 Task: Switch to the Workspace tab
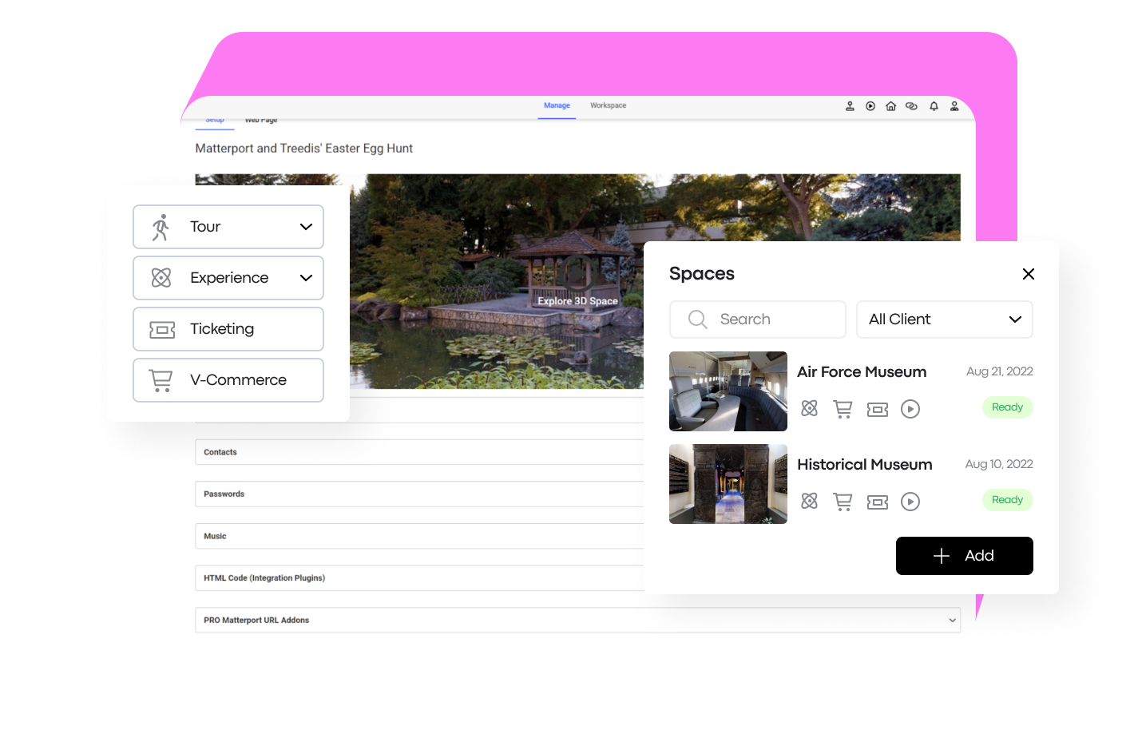pos(608,105)
